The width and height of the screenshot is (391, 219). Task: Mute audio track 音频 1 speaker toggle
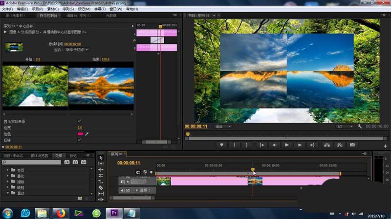[122, 190]
